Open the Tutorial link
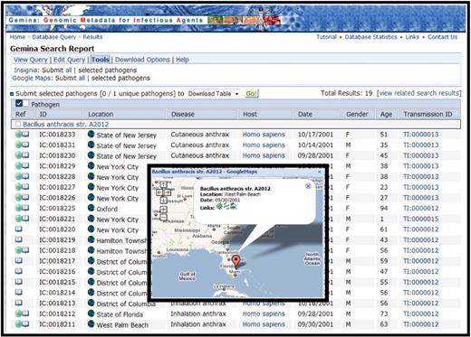The width and height of the screenshot is (471, 337). pos(326,37)
